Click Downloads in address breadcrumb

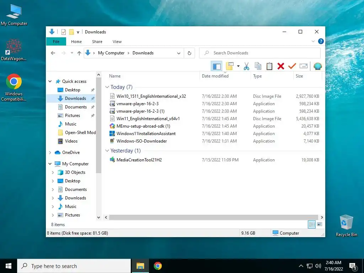143,53
